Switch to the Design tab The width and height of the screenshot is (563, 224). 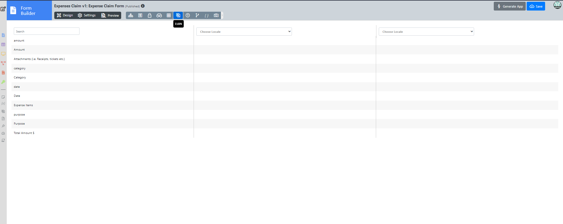(65, 15)
